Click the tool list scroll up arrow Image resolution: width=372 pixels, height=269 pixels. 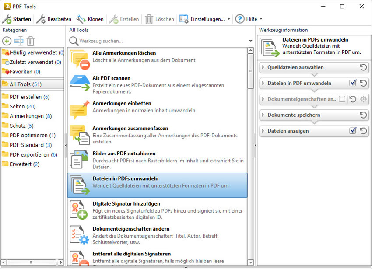(x=250, y=51)
